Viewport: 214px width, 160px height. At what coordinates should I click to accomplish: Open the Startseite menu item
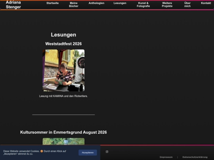[x=53, y=3]
